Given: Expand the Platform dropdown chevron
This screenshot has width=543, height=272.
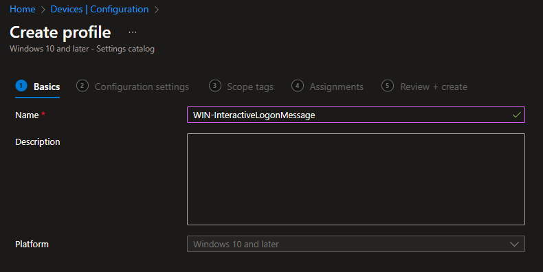Looking at the screenshot, I should click(514, 244).
